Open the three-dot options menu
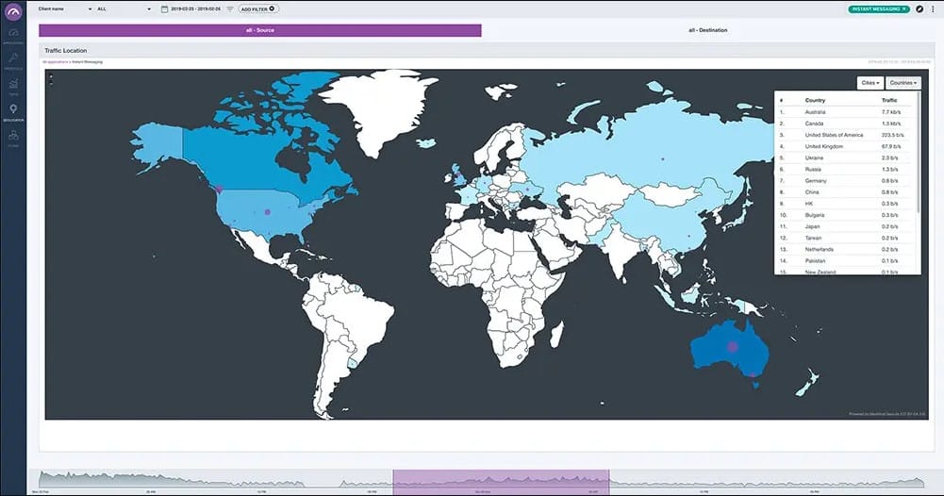Viewport: 944px width, 496px height. pos(933,8)
